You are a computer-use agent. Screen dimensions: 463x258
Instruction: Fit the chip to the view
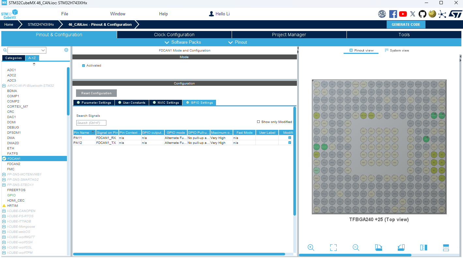[333, 248]
